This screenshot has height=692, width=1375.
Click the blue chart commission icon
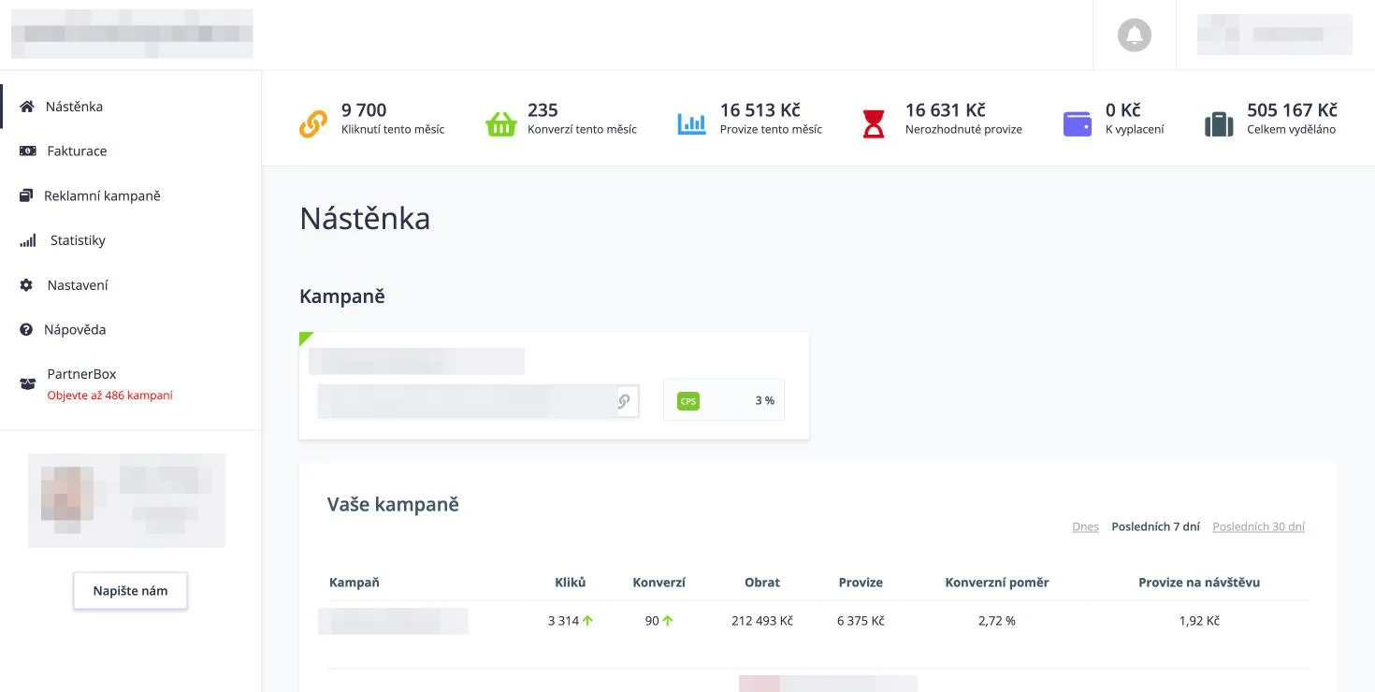[691, 123]
